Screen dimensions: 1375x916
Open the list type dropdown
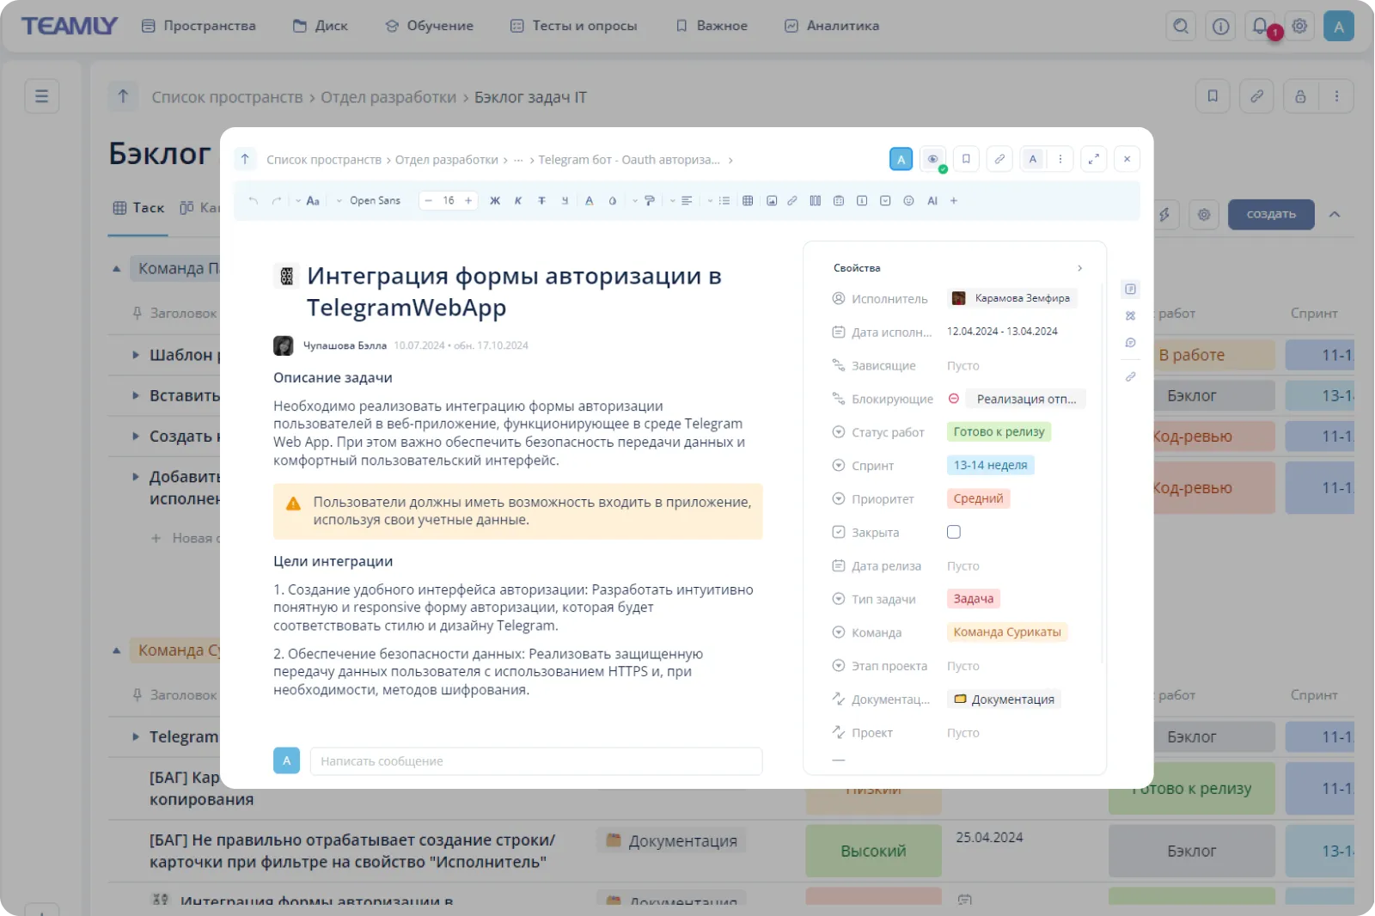[x=719, y=201]
